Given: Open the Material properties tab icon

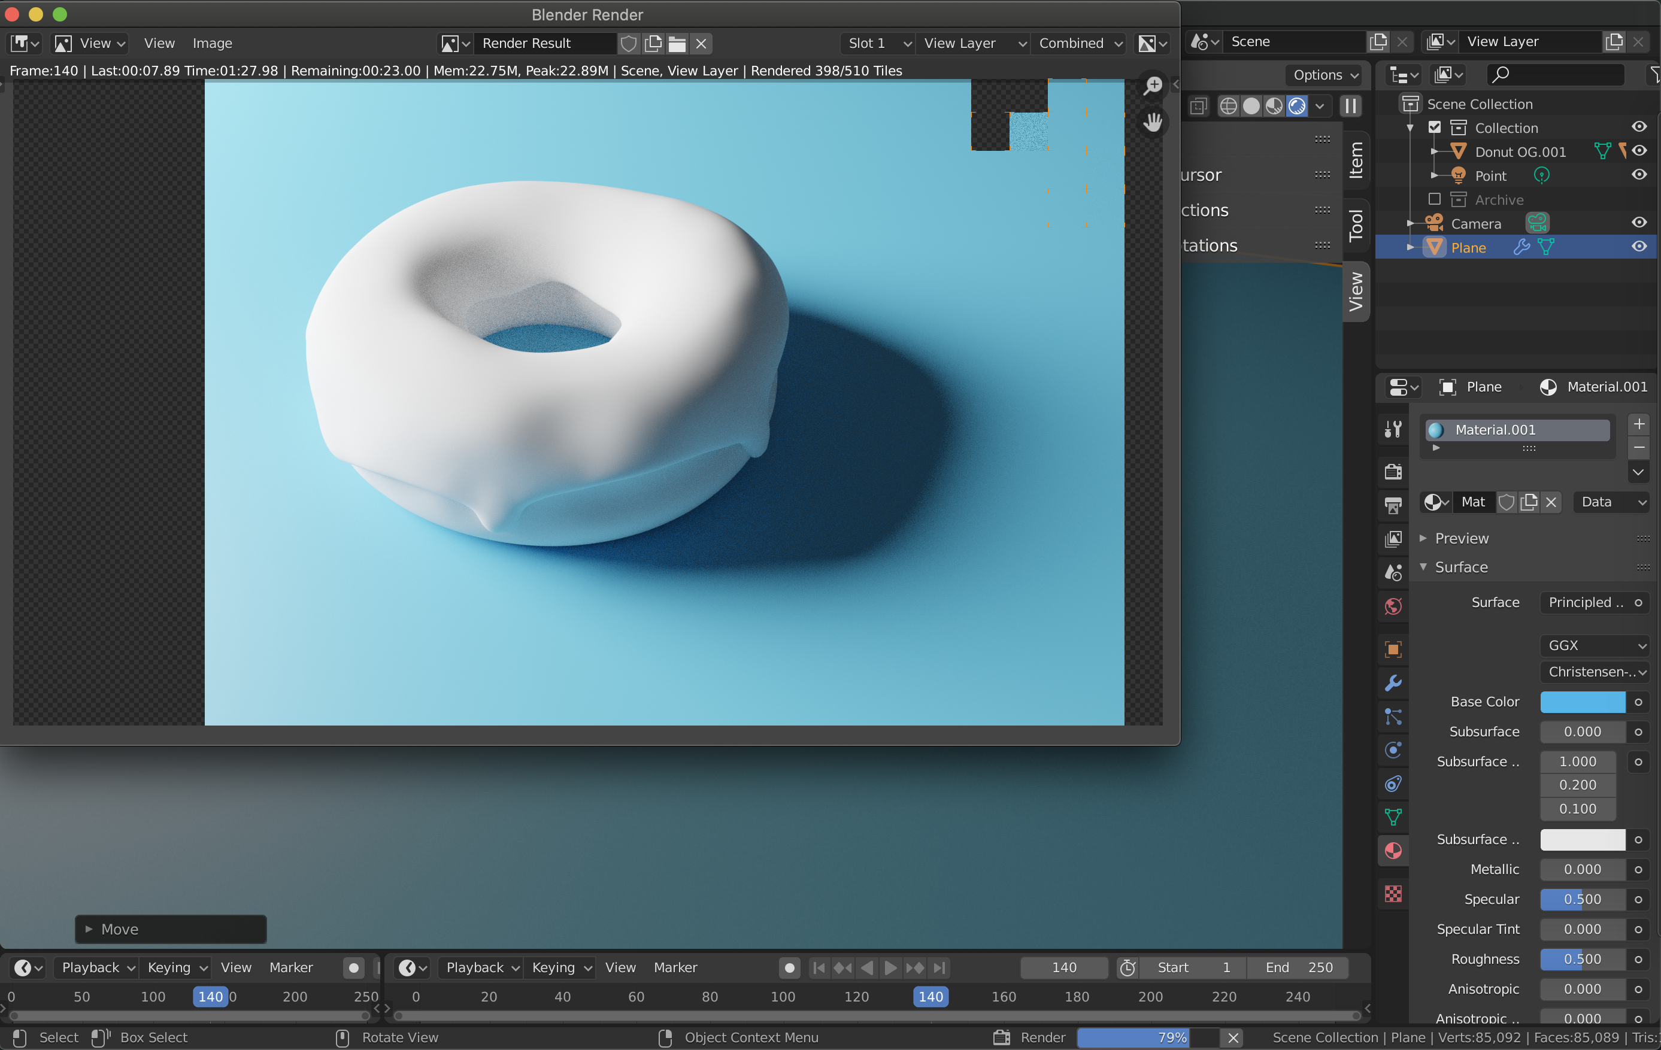Looking at the screenshot, I should click(1393, 851).
